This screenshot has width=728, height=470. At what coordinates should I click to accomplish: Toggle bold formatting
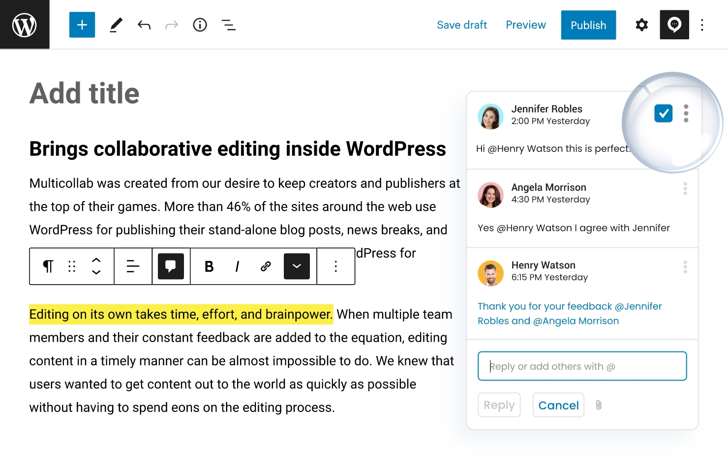click(209, 266)
